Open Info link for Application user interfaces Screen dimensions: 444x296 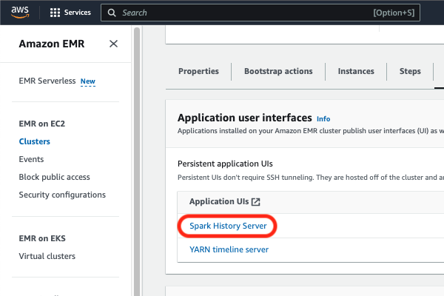pos(323,118)
